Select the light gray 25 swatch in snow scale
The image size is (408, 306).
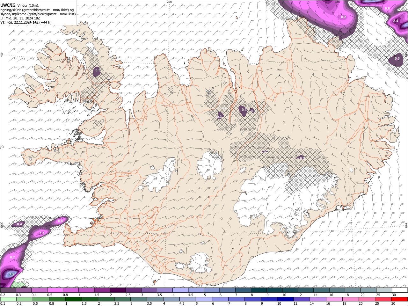pos(384,290)
